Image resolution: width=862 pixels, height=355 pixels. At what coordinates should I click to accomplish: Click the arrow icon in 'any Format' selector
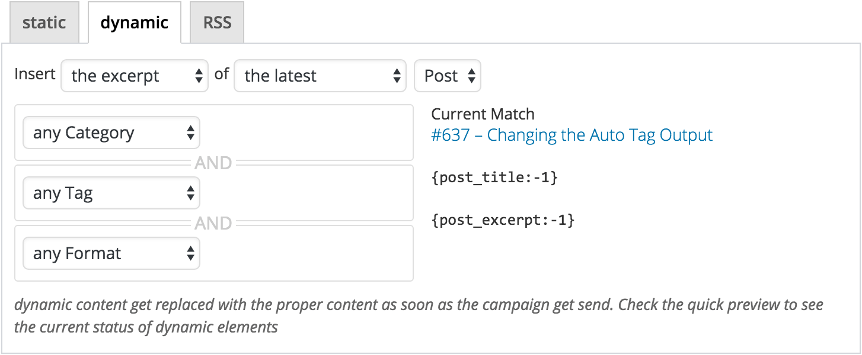coord(190,253)
